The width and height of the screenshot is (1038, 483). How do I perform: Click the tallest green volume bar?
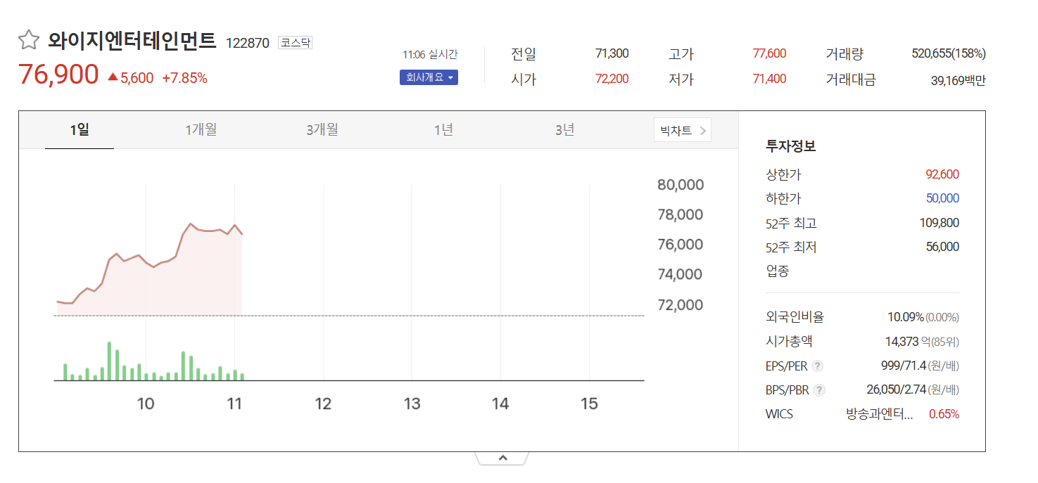pos(109,361)
